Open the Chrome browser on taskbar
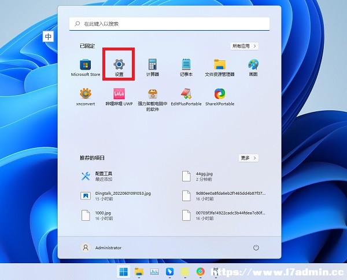 (201, 271)
